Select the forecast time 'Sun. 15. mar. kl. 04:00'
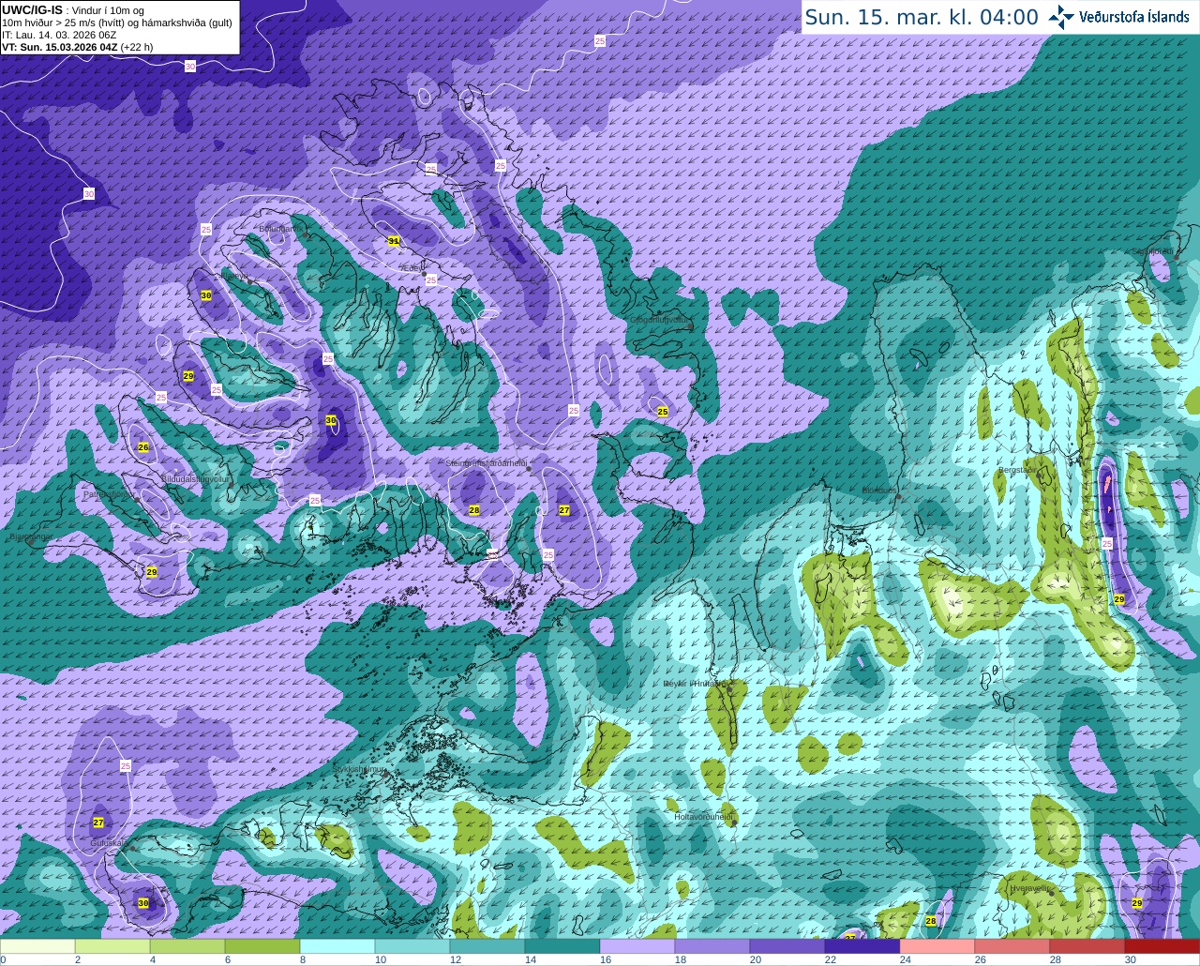The height and width of the screenshot is (966, 1200). (x=921, y=17)
